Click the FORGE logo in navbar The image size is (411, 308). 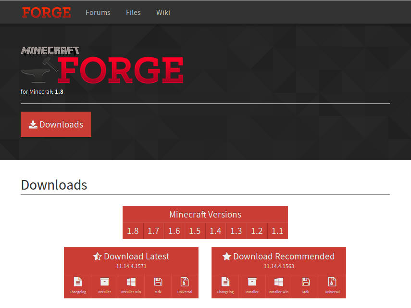[x=46, y=13]
